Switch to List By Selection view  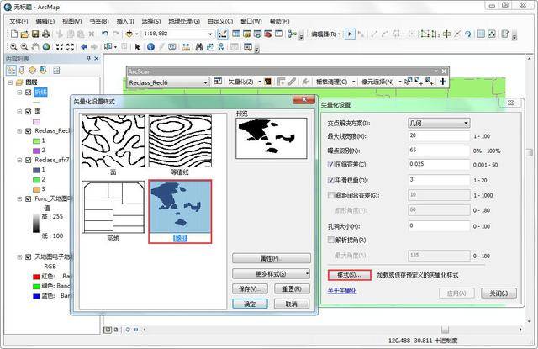[x=43, y=71]
